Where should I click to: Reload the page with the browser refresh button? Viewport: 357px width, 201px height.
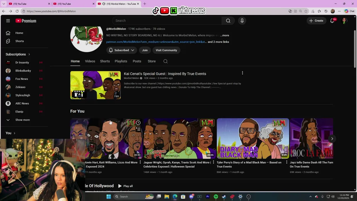click(x=17, y=11)
